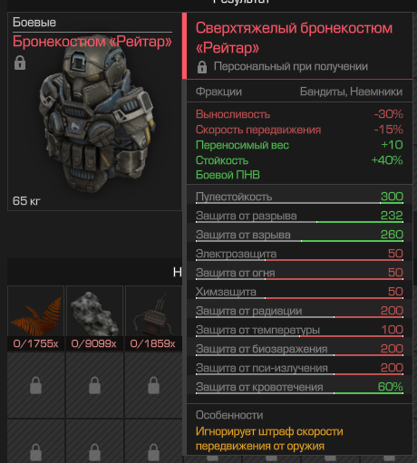Click the orange fern ingredient 0/1755x
The height and width of the screenshot is (463, 417).
(x=35, y=318)
